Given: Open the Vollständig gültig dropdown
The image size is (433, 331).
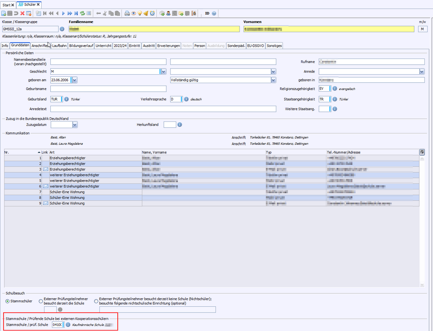Looking at the screenshot, I should point(273,80).
